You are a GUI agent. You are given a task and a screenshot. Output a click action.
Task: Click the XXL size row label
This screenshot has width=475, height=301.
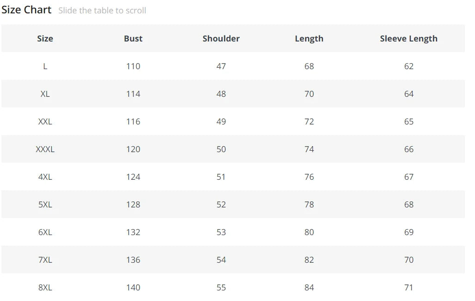45,122
